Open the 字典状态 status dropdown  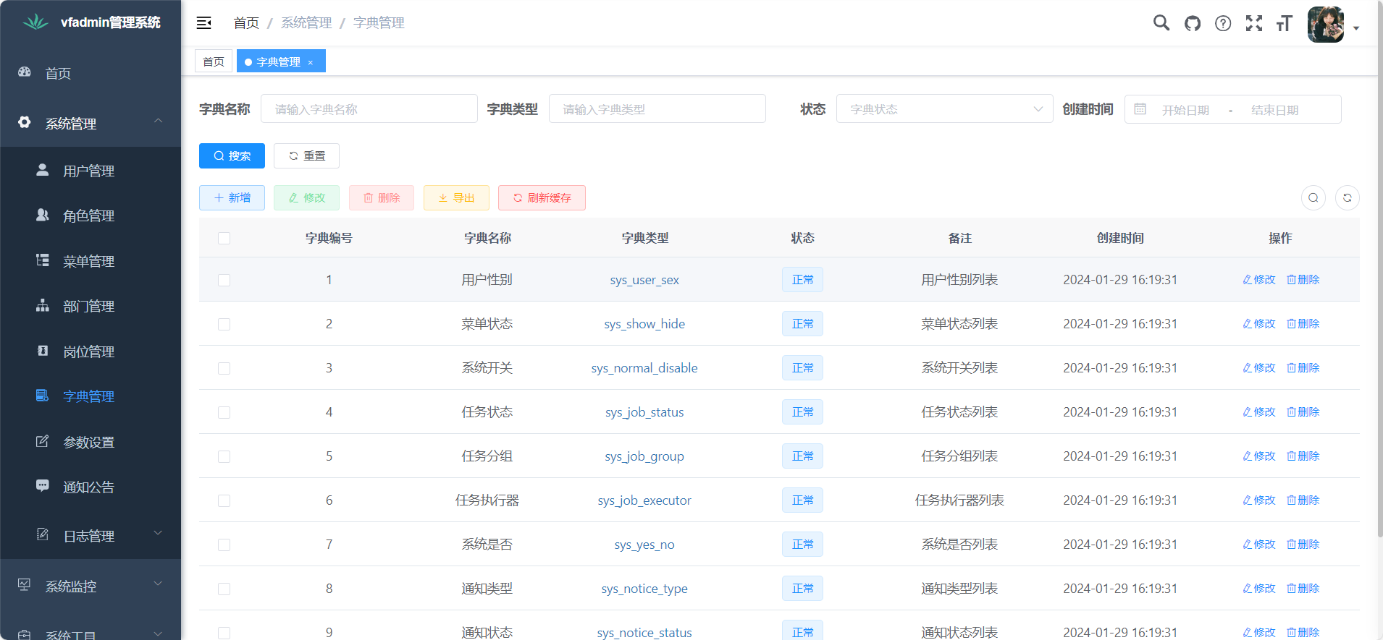(944, 109)
